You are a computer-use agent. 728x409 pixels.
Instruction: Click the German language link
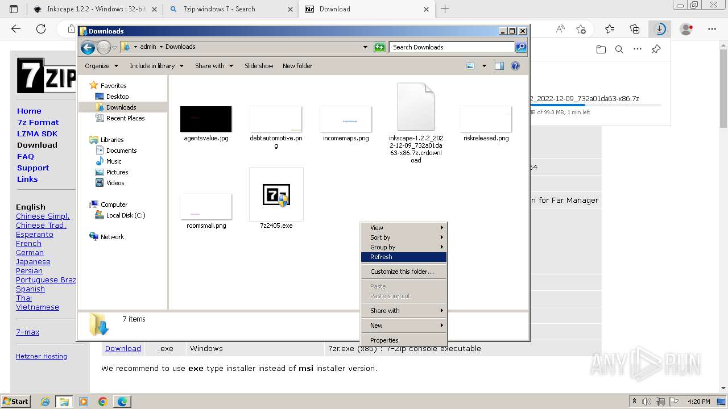click(30, 253)
